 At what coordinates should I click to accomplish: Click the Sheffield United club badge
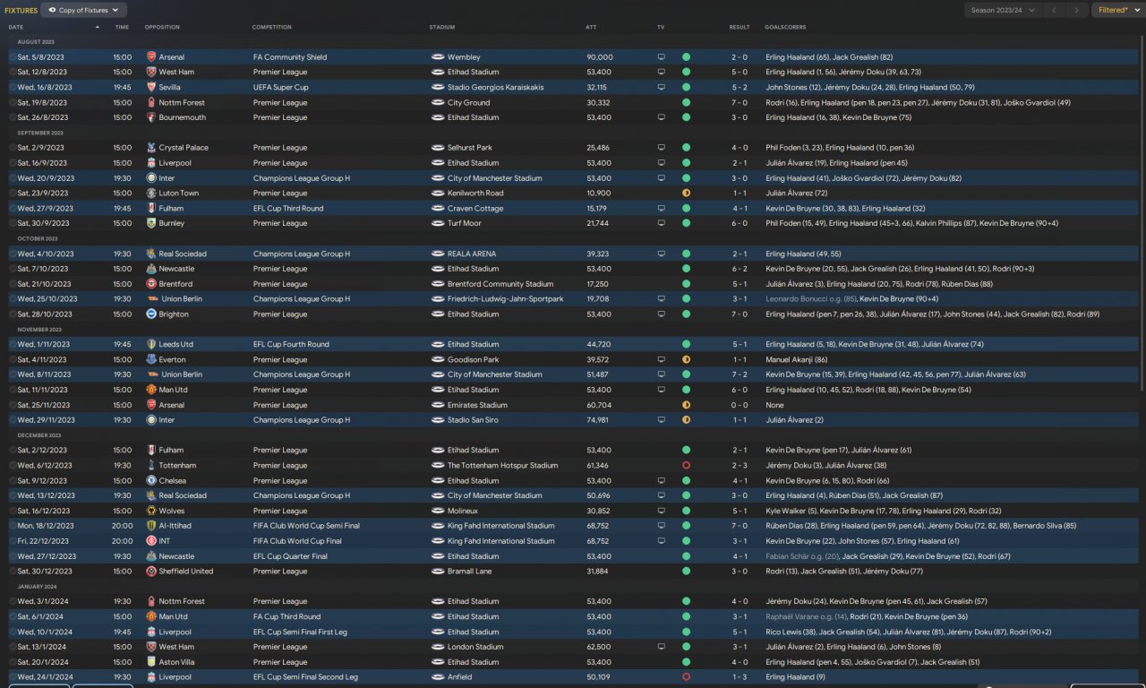(x=151, y=572)
